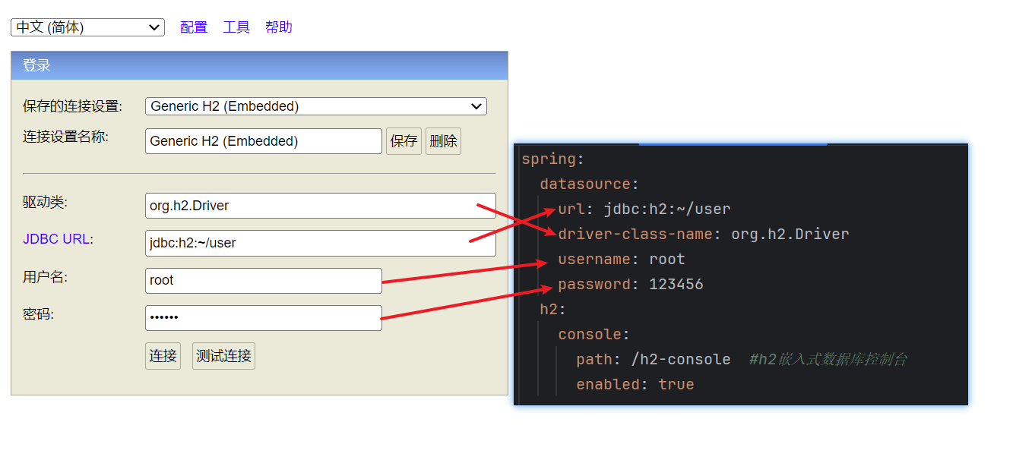The height and width of the screenshot is (463, 1035).
Task: Click the 用户名 label
Action: coord(45,278)
